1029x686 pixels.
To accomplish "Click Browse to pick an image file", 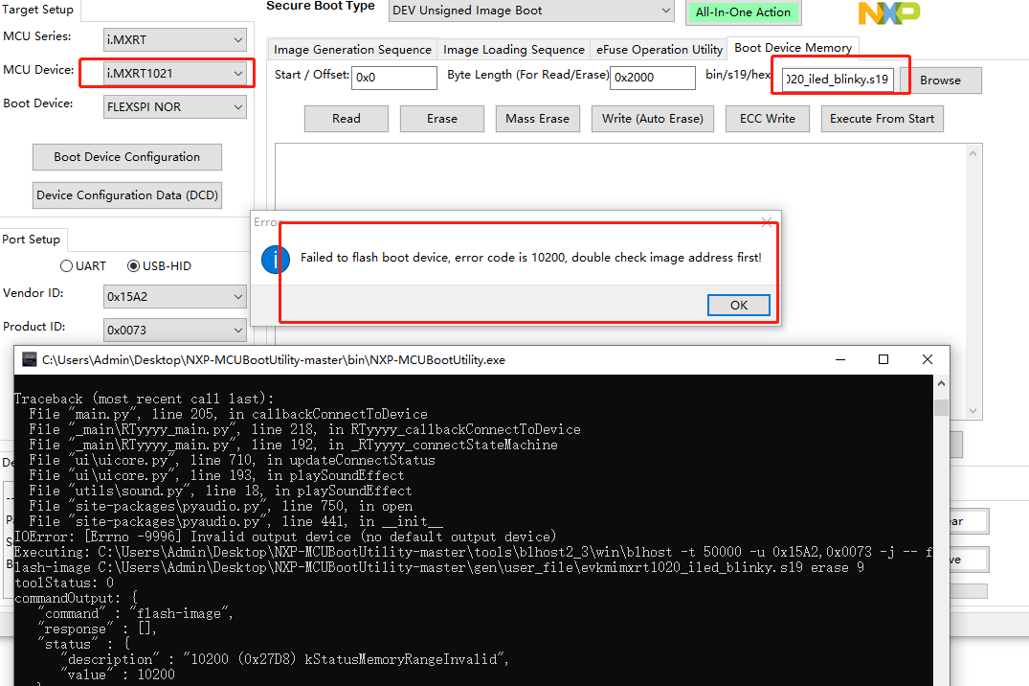I will click(x=944, y=80).
